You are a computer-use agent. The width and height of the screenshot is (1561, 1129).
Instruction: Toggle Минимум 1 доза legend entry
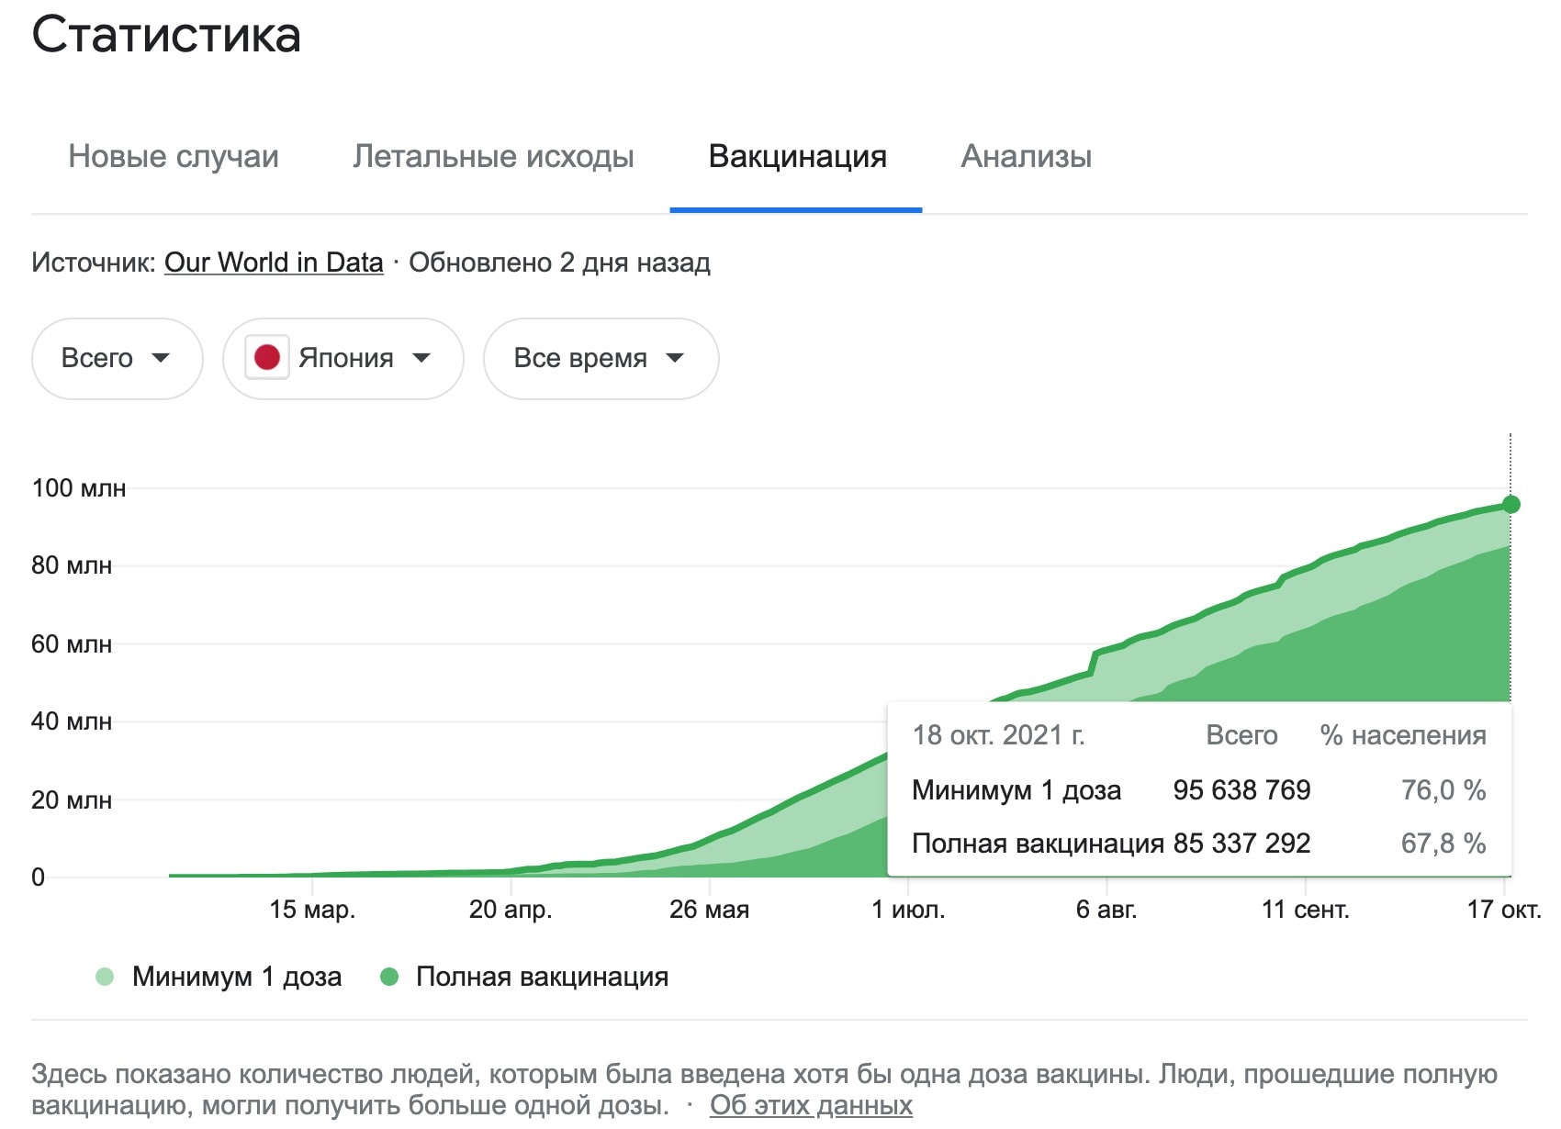(219, 977)
